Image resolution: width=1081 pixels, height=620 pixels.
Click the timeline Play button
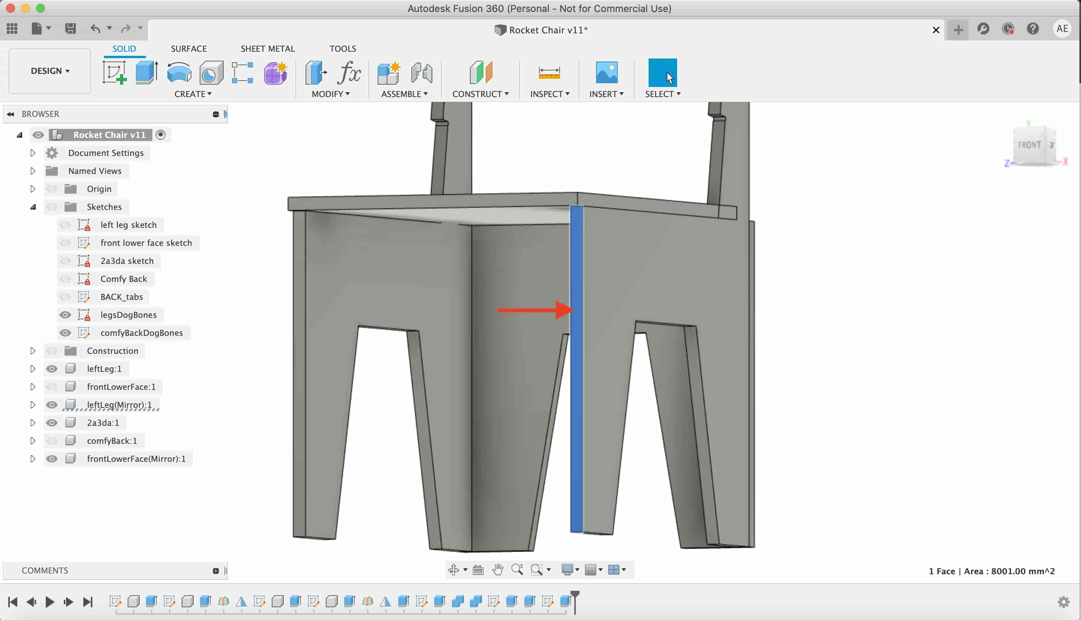[x=50, y=602]
